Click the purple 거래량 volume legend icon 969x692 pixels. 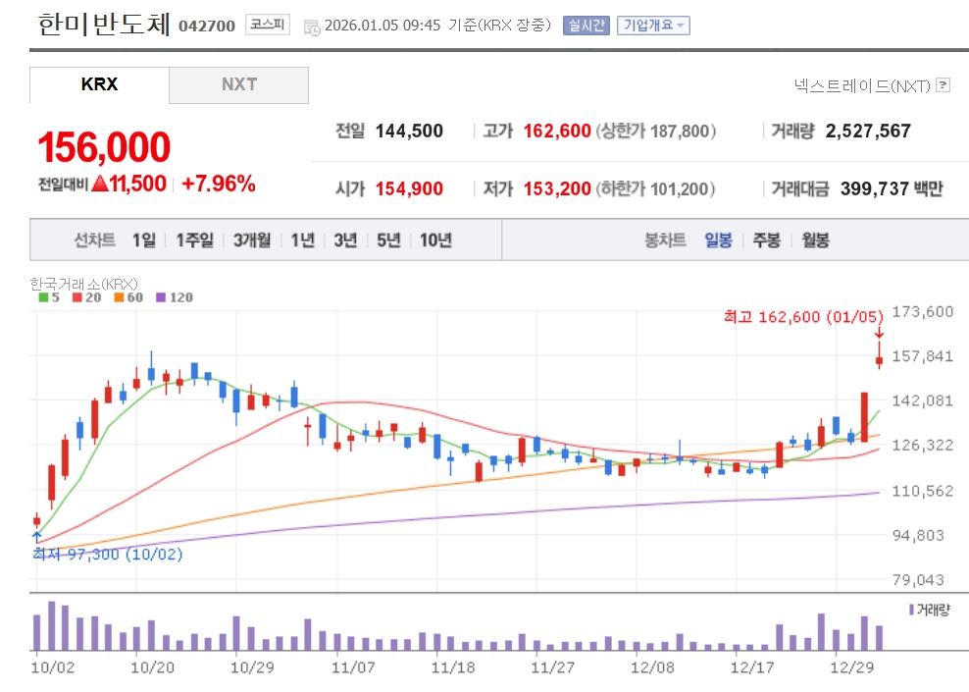(x=911, y=610)
